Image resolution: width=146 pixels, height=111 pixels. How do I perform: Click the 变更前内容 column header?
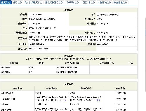tap(52, 89)
